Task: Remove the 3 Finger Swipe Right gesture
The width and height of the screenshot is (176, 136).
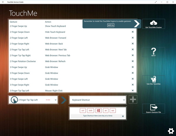Action: 133,85
